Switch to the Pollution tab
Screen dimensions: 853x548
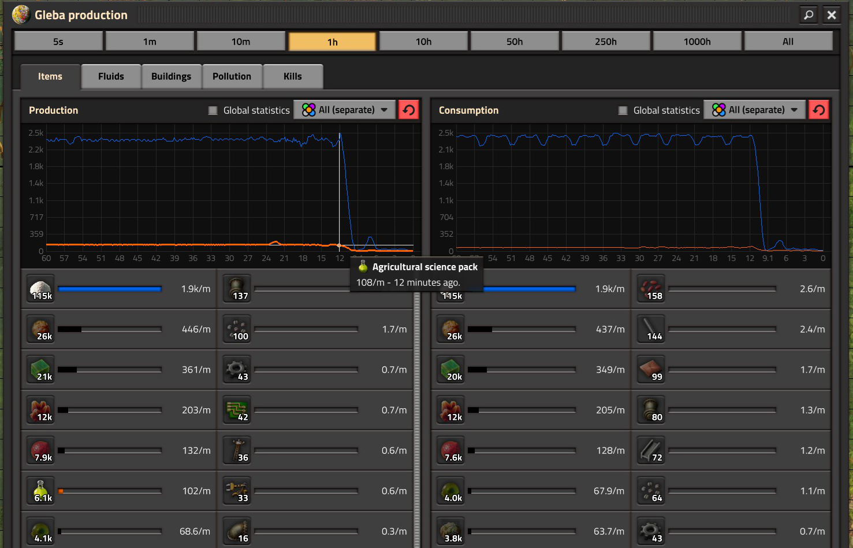pos(232,76)
